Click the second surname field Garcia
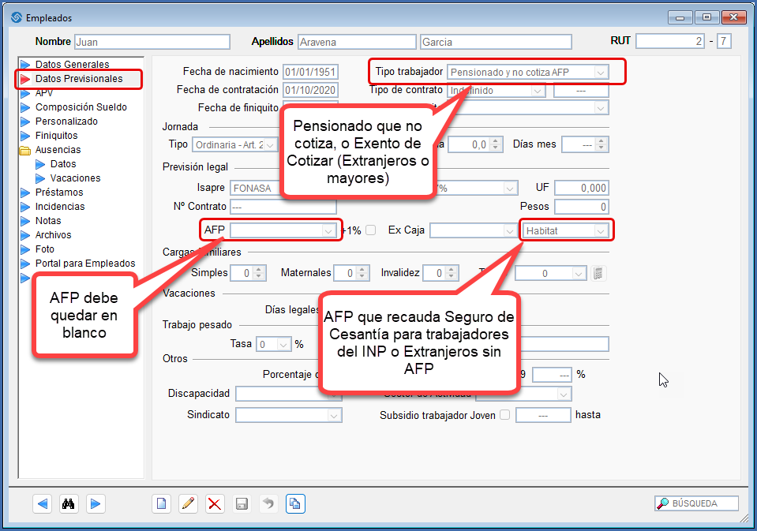The image size is (757, 531). point(496,42)
